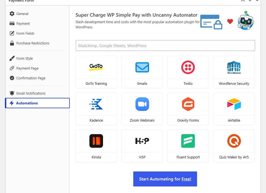Click the H5P card label
The height and width of the screenshot is (193, 266).
click(x=142, y=157)
